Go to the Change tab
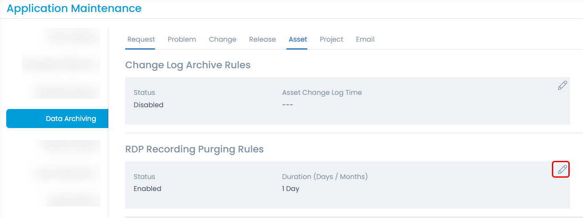Viewport: 583px width, 218px height. pyautogui.click(x=222, y=39)
